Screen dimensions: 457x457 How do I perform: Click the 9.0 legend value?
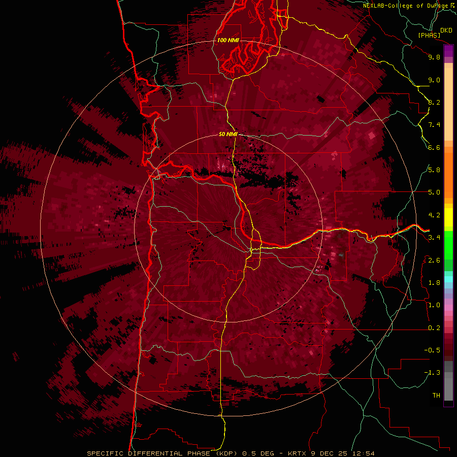coord(434,80)
